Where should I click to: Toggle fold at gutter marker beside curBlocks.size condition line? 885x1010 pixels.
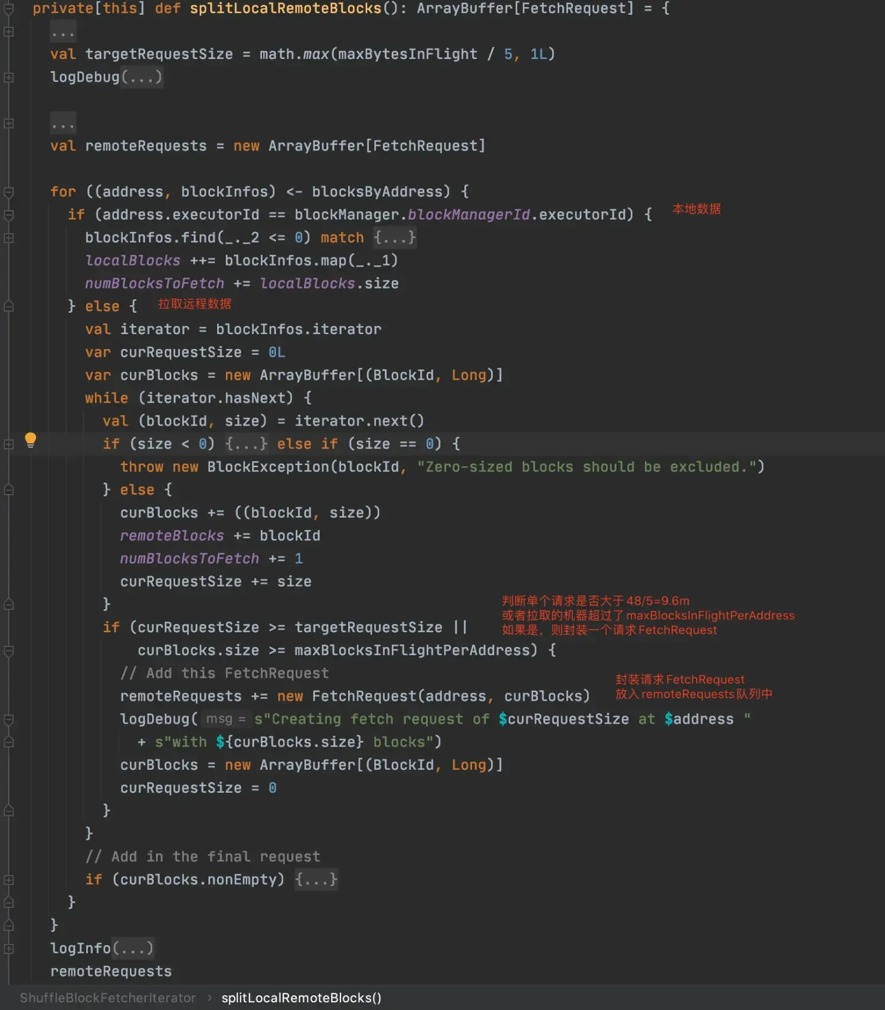9,651
